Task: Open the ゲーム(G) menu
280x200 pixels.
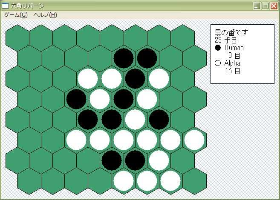Action: pos(16,15)
